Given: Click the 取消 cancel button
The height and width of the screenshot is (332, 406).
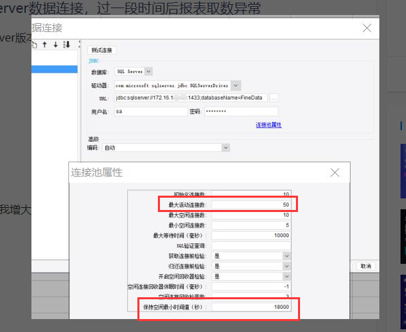Looking at the screenshot, I should (x=366, y=266).
